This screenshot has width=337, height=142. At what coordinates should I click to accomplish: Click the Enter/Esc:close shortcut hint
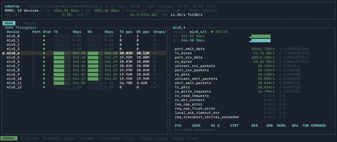coord(59,138)
